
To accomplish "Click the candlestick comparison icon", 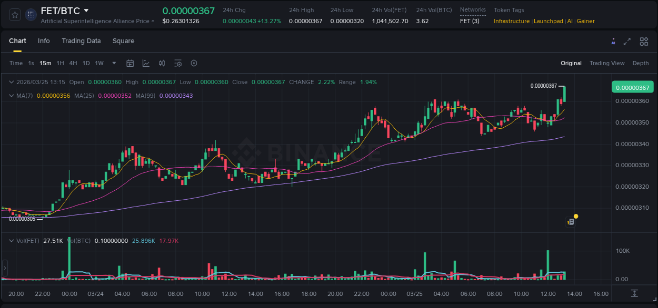I will point(162,63).
